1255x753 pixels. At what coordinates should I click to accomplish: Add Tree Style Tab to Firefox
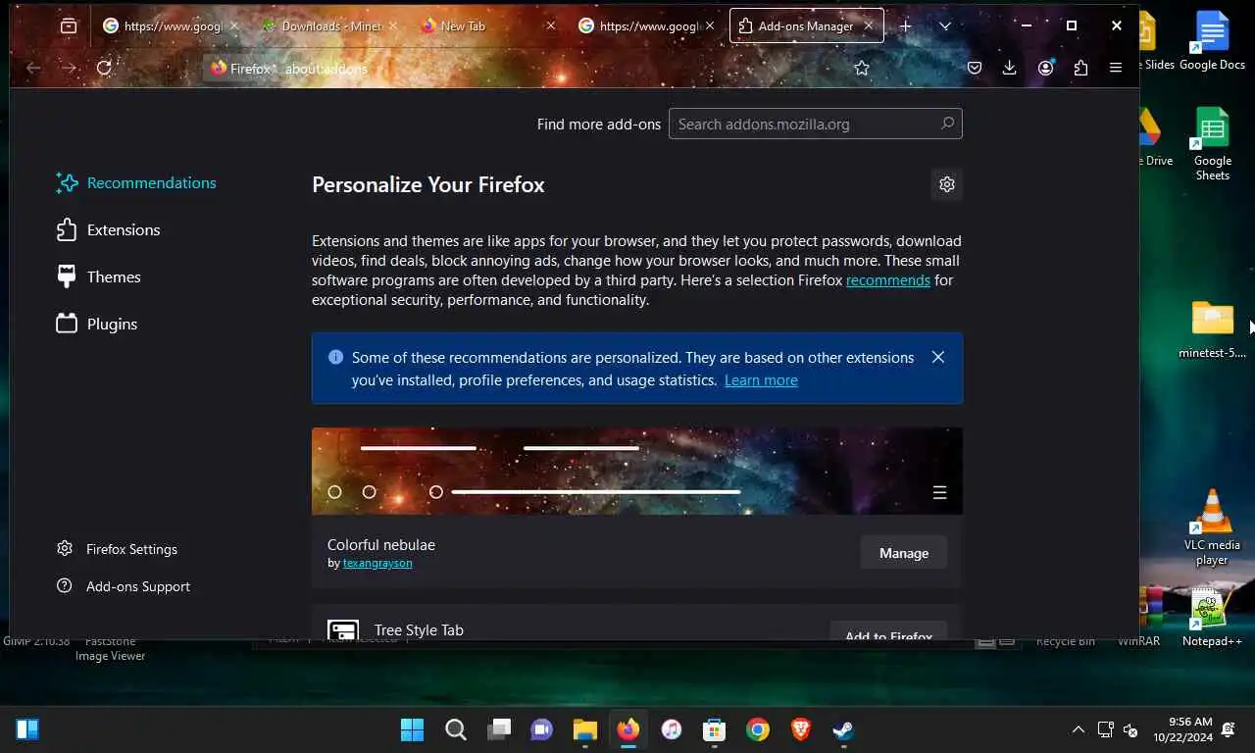coord(888,630)
